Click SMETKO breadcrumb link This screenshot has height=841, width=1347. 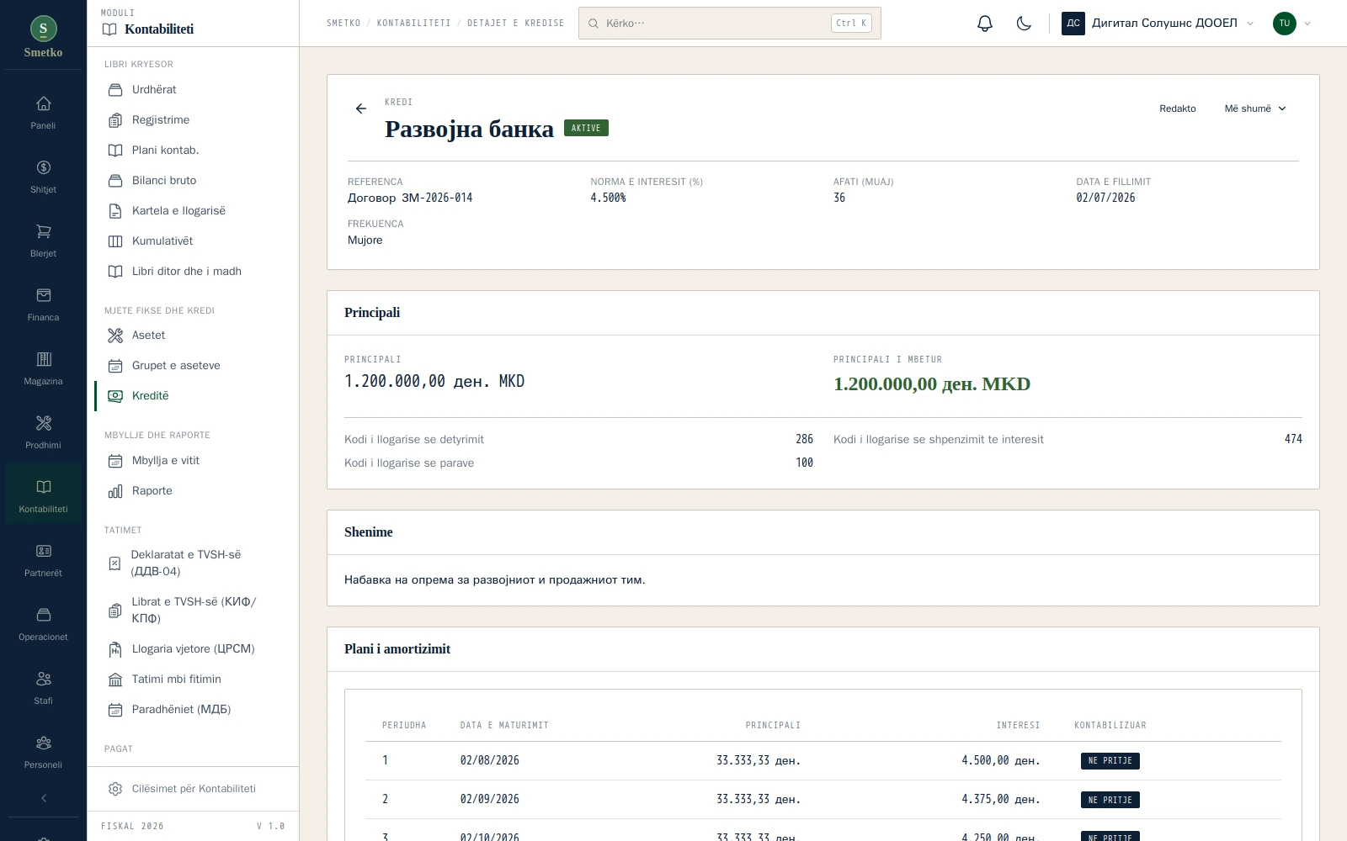pos(343,24)
